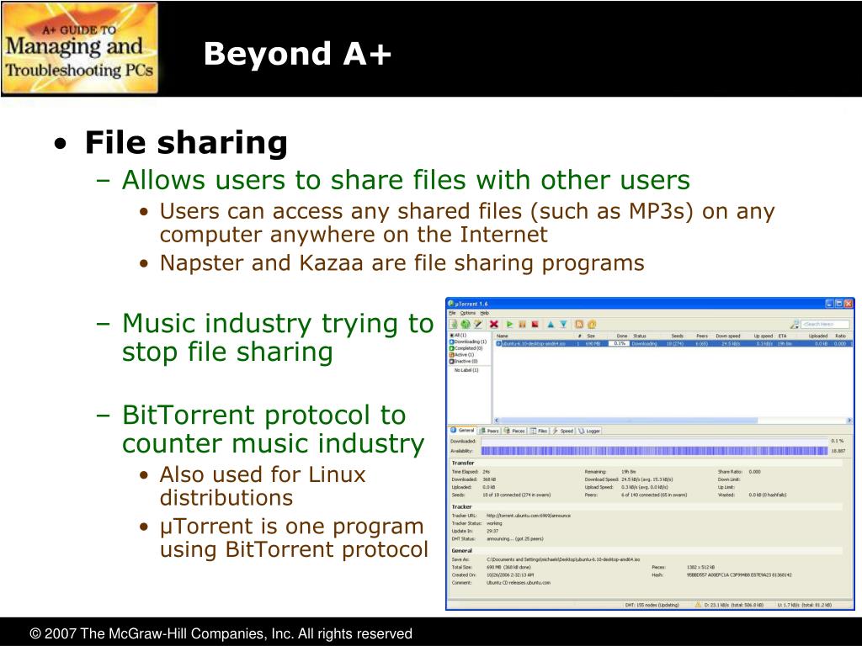The image size is (862, 646).
Task: Switch to the Logger tab
Action: (589, 432)
